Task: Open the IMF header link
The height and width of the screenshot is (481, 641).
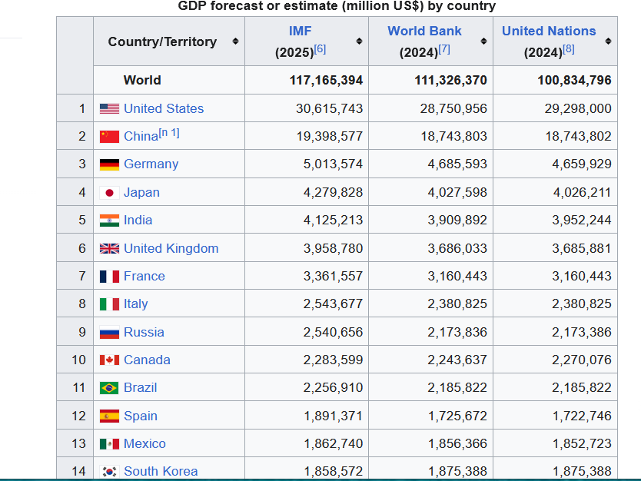Action: [x=300, y=31]
